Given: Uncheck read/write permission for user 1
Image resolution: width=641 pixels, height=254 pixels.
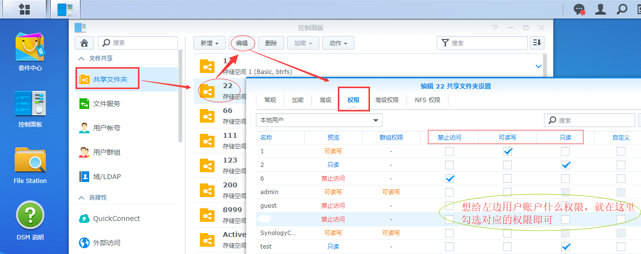Looking at the screenshot, I should coord(507,151).
